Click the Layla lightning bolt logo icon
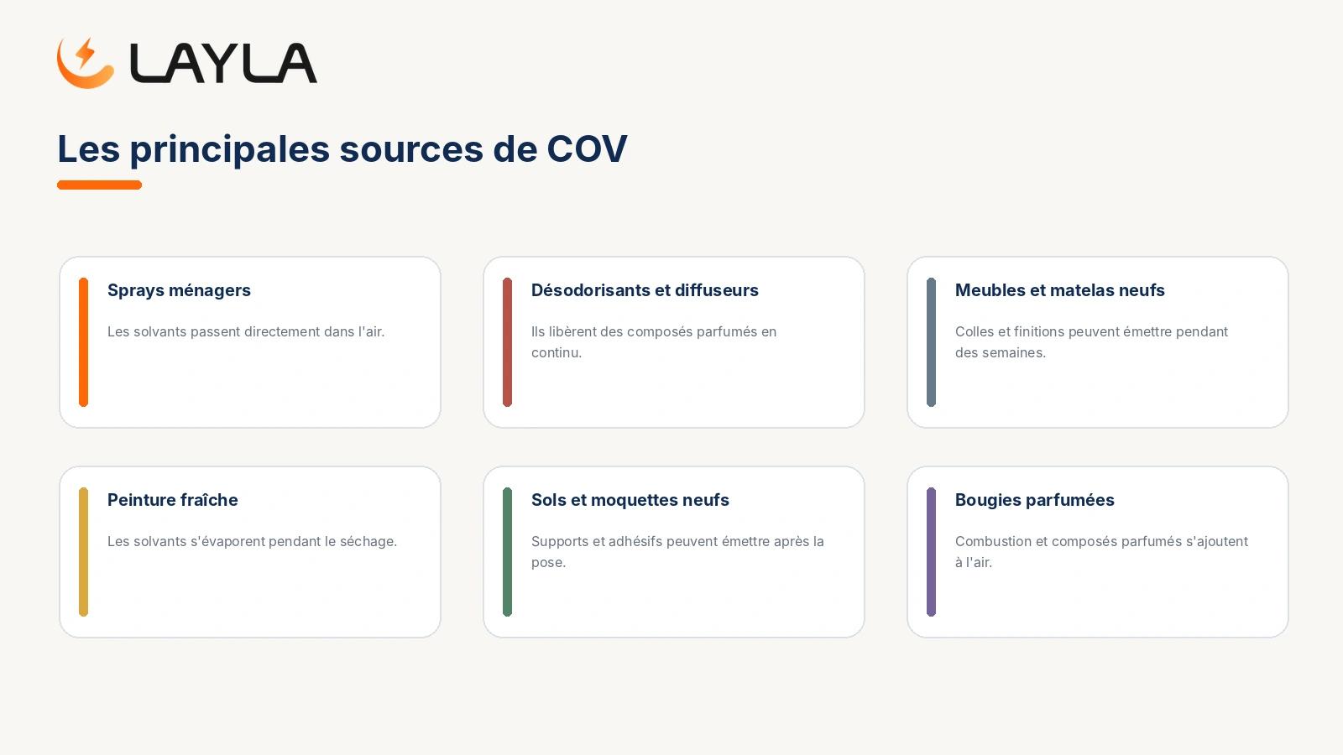Image resolution: width=1343 pixels, height=755 pixels. [86, 63]
